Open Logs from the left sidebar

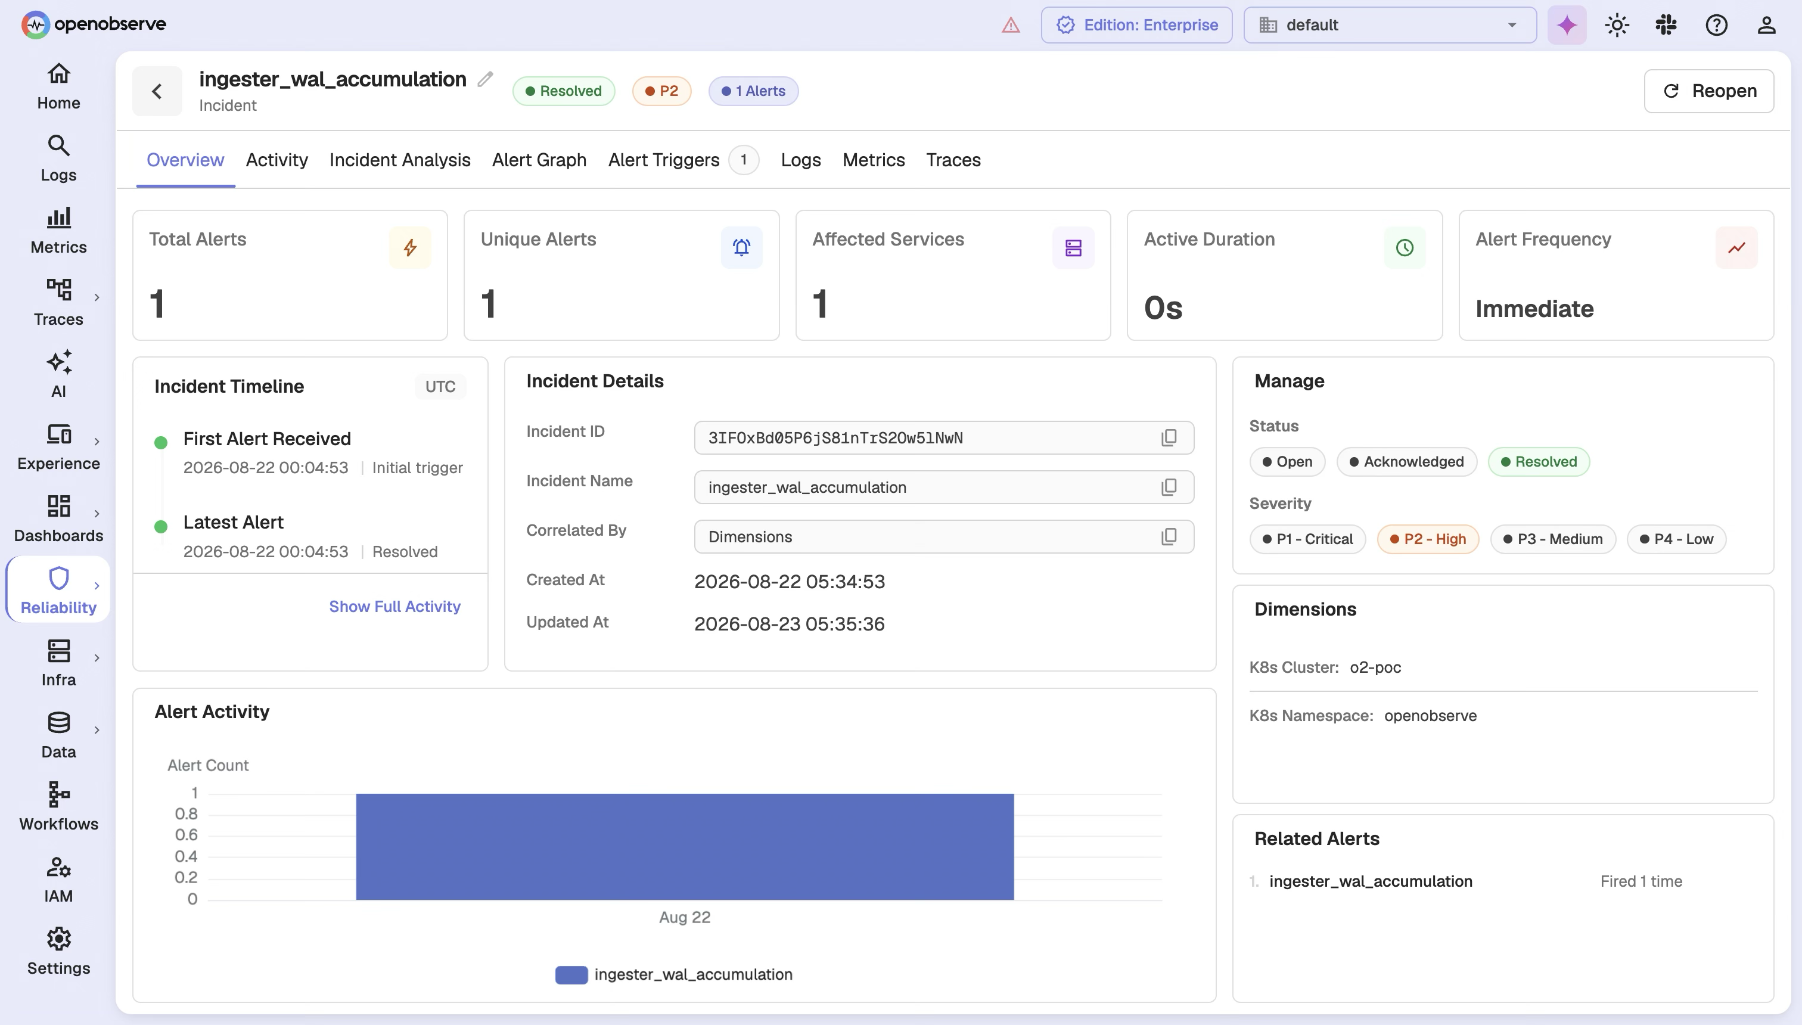pyautogui.click(x=58, y=159)
